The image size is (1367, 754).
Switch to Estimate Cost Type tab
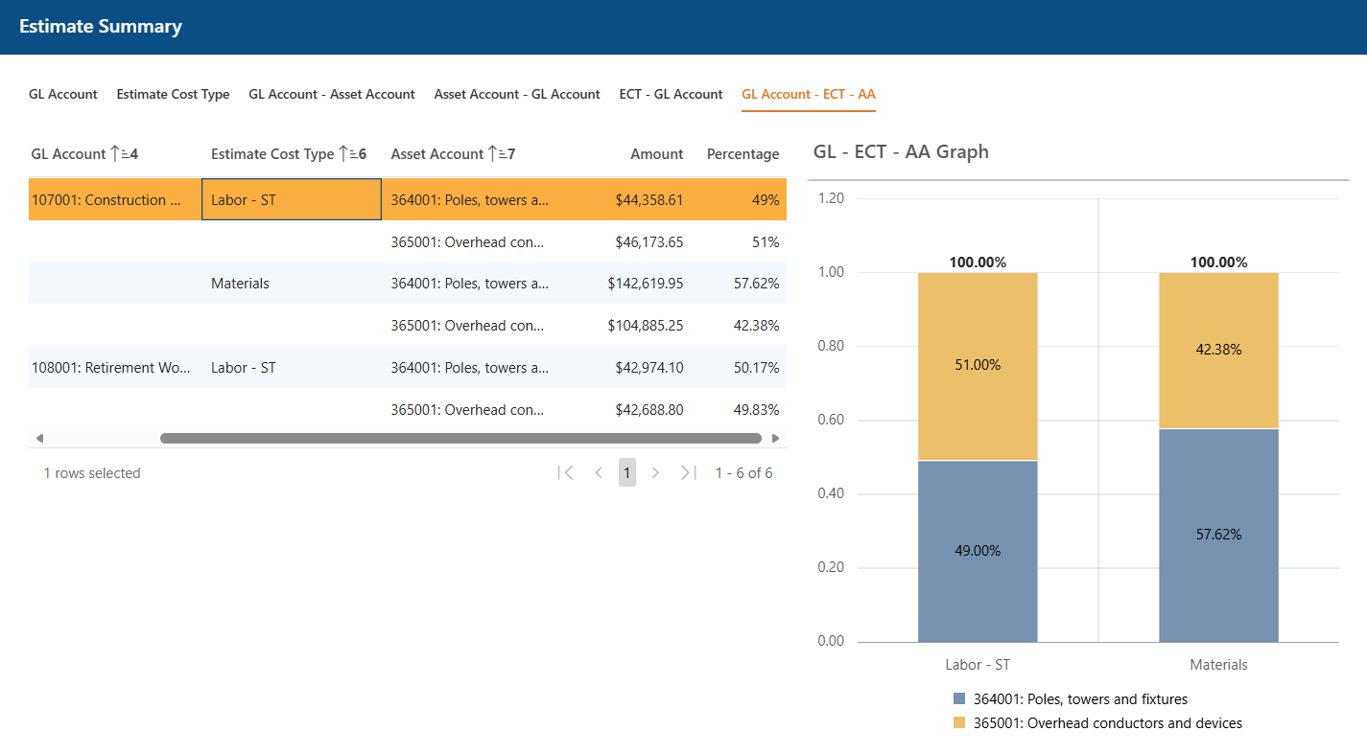coord(173,94)
